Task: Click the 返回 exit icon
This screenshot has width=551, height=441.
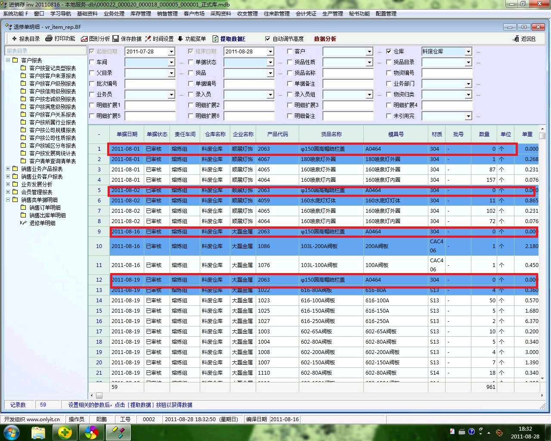Action: [x=516, y=39]
